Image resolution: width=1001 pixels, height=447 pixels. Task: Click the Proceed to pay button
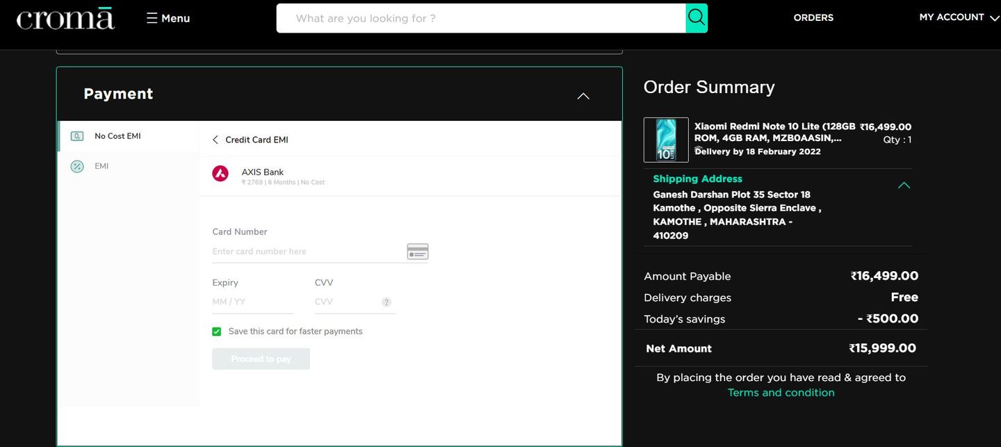[x=261, y=359]
